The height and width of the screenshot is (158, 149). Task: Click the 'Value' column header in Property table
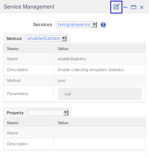[x=100, y=123]
